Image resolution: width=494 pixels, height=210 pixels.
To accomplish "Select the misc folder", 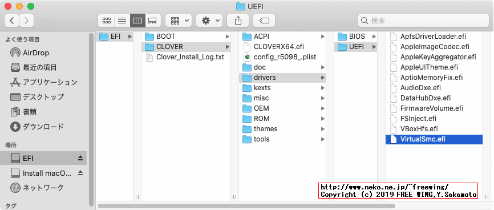I will tap(282, 98).
